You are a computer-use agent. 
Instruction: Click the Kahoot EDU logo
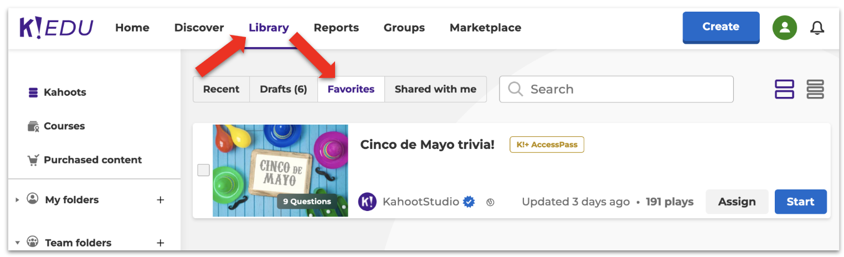tap(56, 28)
